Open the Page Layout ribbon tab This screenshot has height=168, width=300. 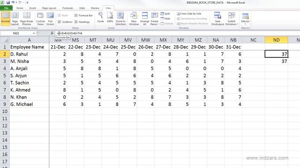49,8
